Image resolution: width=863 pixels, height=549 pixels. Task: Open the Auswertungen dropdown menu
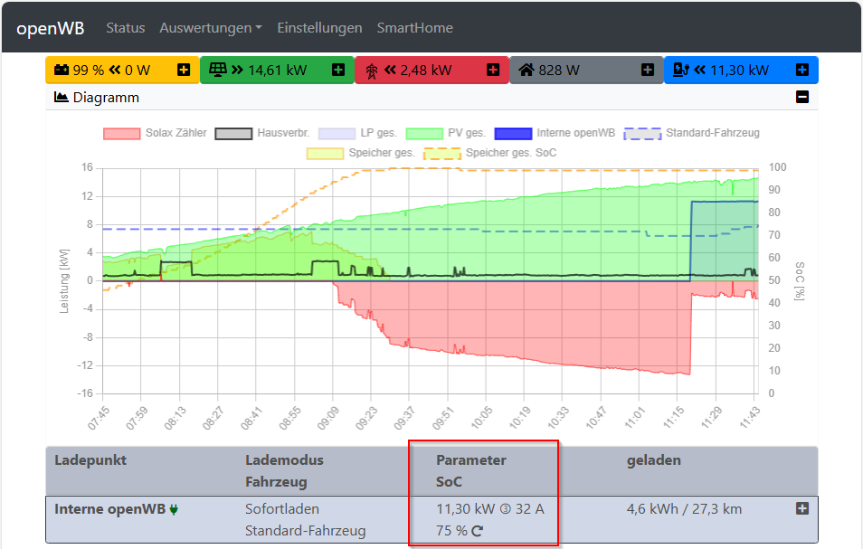(x=211, y=28)
